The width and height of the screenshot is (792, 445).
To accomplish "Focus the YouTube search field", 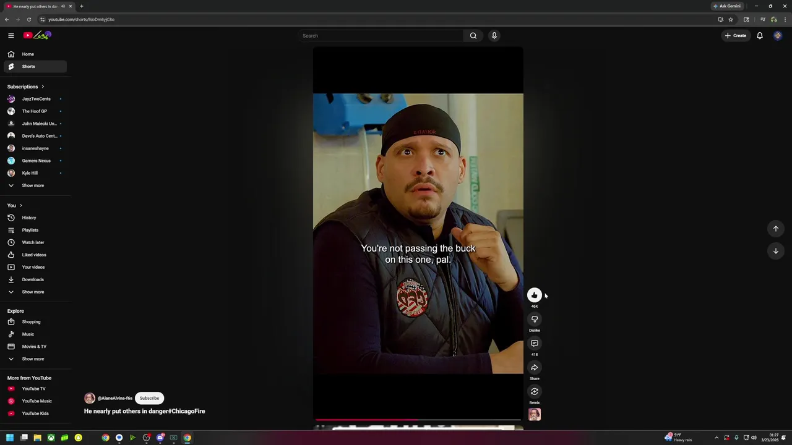I will coord(381,36).
